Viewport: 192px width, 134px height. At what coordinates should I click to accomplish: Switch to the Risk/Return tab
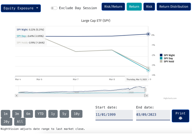(x=113, y=7)
